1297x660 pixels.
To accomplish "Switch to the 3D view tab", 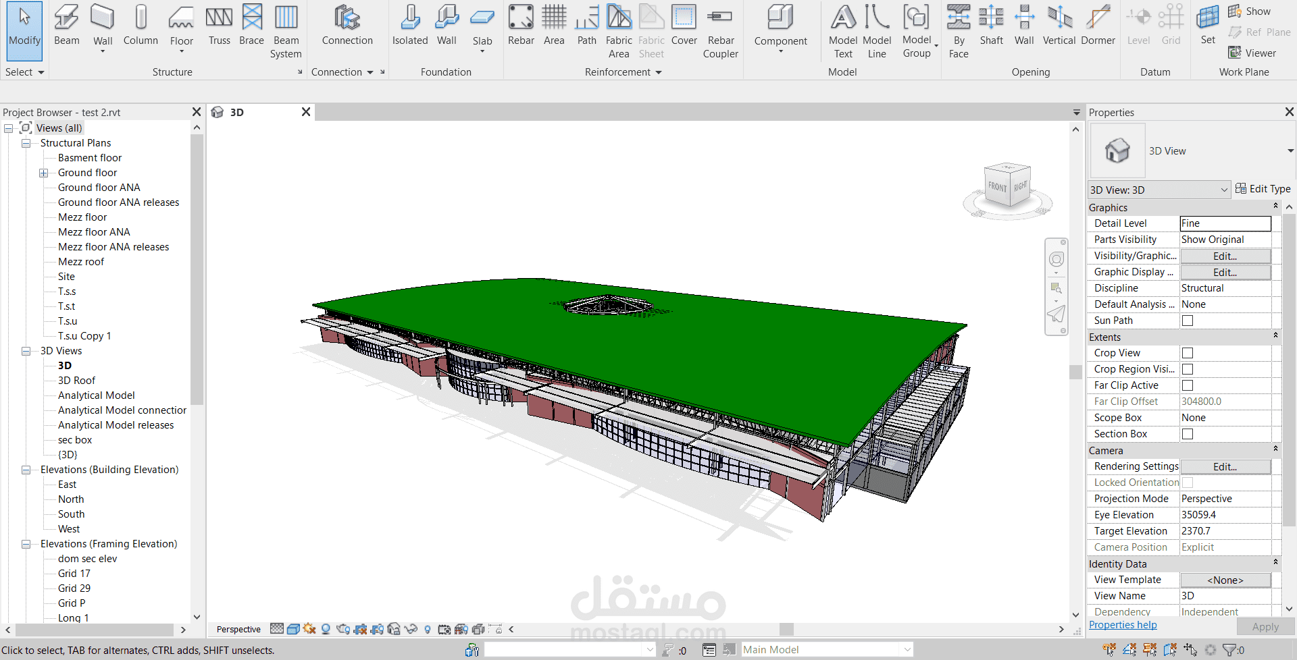I will click(261, 112).
